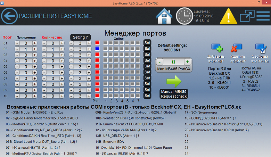271x157 pixels.
Task: Click Удалить элемент icon
Action: pyautogui.click(x=237, y=48)
